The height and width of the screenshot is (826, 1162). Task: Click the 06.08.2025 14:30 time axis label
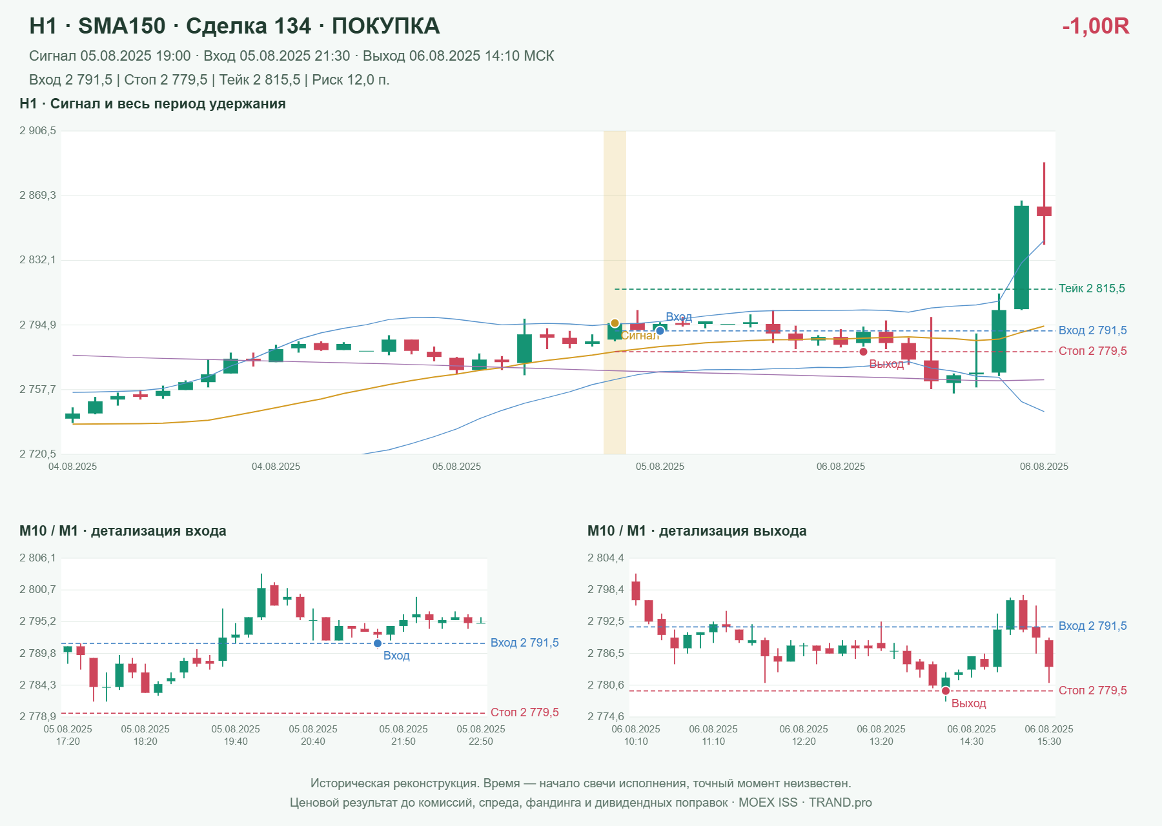972,735
